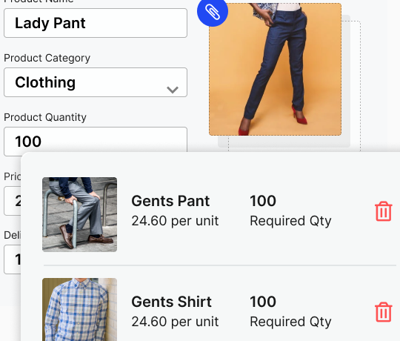Click the Gents Pant 24.60 per unit price
The height and width of the screenshot is (341, 400).
coord(175,221)
